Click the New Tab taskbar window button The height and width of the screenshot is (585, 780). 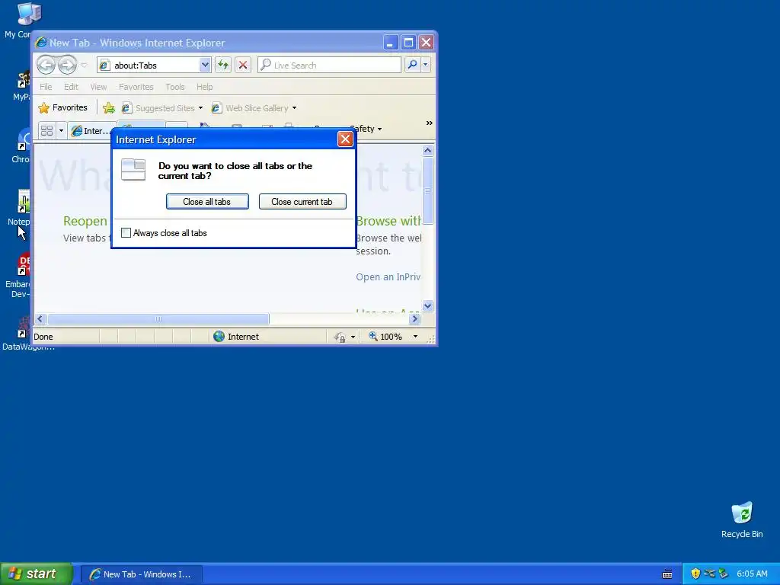(x=142, y=574)
